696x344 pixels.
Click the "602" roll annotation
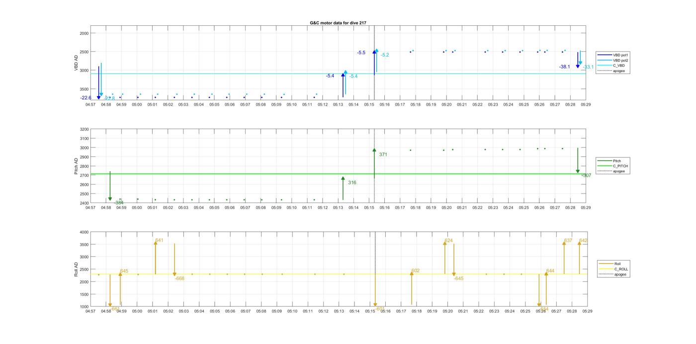(416, 271)
